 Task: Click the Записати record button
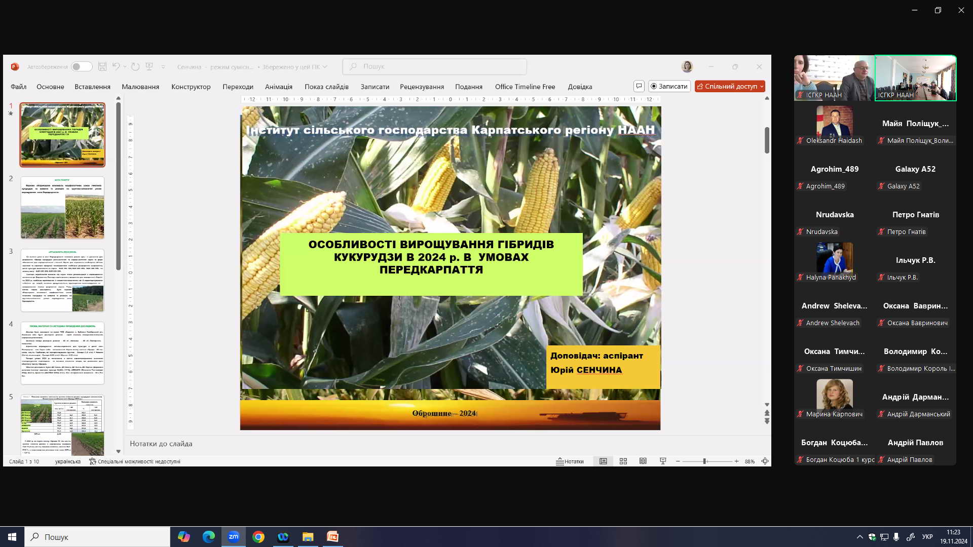pos(669,87)
